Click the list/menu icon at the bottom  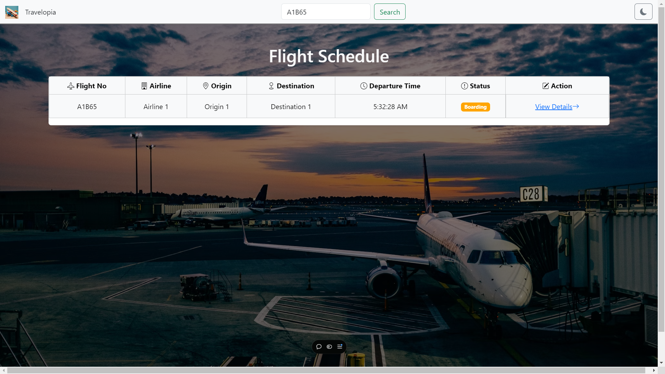coord(340,347)
